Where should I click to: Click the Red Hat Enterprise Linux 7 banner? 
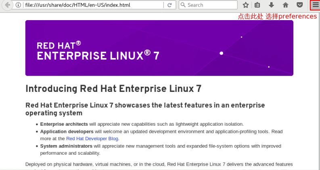[x=159, y=48]
